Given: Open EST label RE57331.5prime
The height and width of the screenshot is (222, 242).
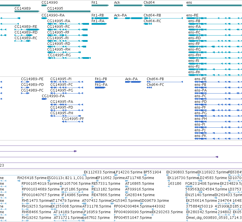Looking at the screenshot, I should [x=106, y=184].
